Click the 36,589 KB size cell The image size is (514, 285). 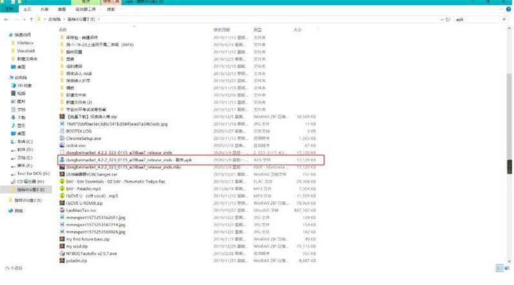pyautogui.click(x=306, y=117)
